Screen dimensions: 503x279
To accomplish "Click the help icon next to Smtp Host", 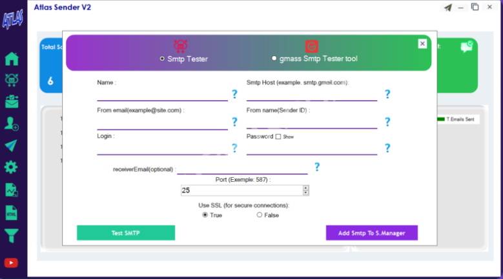I will pos(387,95).
